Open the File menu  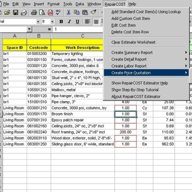coord(6,4)
